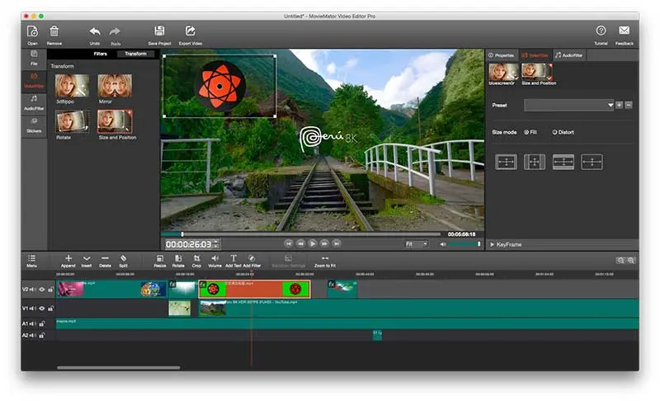Zoom in the timeline with magnifier icon
660x401 pixels.
[x=631, y=261]
